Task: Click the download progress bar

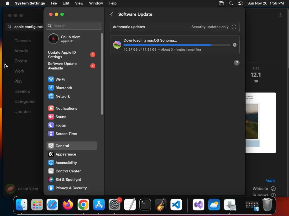Action: click(x=177, y=45)
